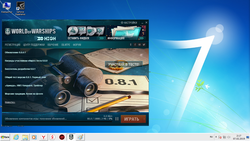The width and height of the screenshot is (250, 141).
Task: Open the red-black round taskbar icon
Action: point(62,137)
